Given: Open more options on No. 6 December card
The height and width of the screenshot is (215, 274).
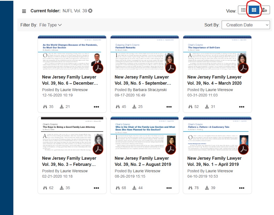Looking at the screenshot, I should 96,107.
